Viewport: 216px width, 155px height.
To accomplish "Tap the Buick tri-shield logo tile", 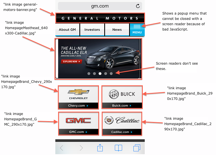I will 122,94.
